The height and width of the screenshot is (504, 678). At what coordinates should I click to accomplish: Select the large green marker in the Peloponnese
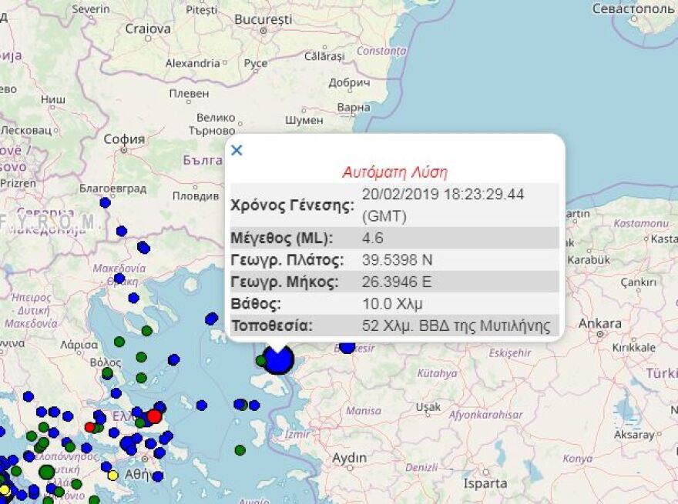pos(46,472)
